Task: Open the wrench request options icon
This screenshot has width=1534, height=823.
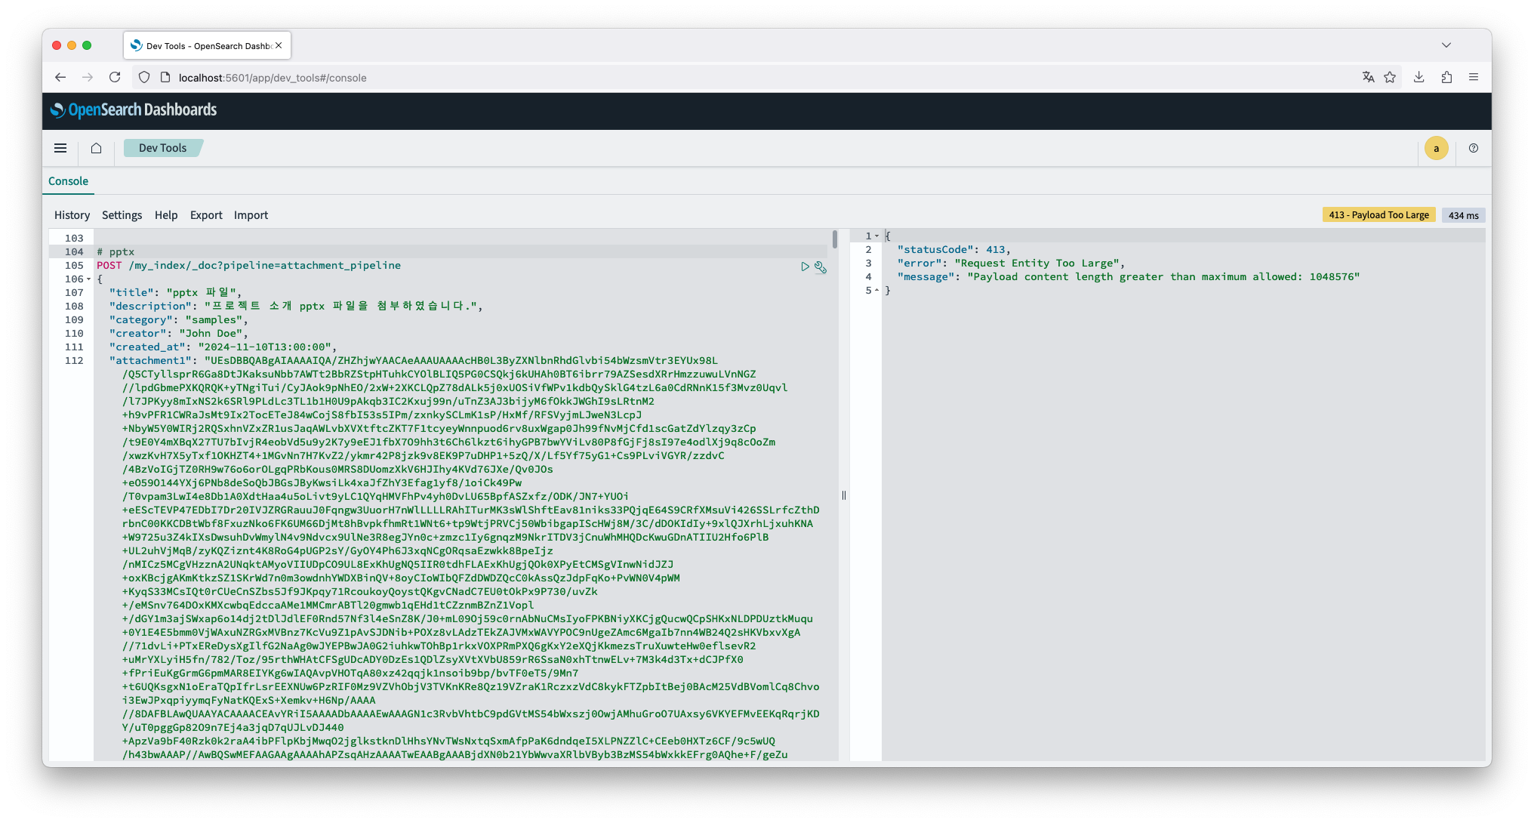Action: 821,267
